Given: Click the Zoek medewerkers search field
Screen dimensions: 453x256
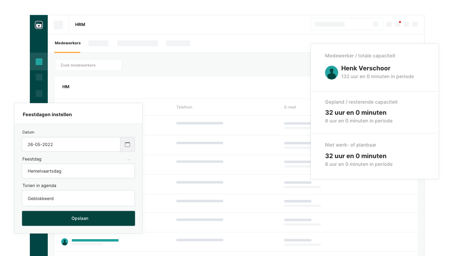Looking at the screenshot, I should click(88, 65).
